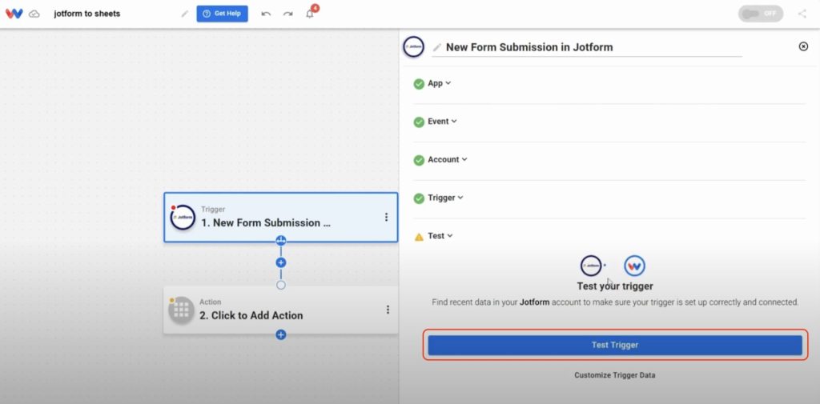The image size is (820, 404).
Task: Open the action node three-dot menu
Action: [388, 310]
